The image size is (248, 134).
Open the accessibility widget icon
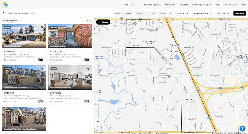click(x=242, y=129)
